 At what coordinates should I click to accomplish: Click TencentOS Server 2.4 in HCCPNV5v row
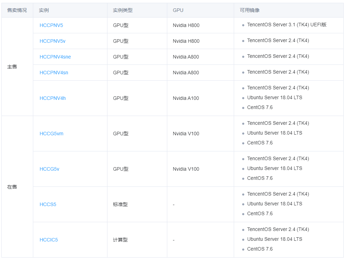click(x=278, y=40)
